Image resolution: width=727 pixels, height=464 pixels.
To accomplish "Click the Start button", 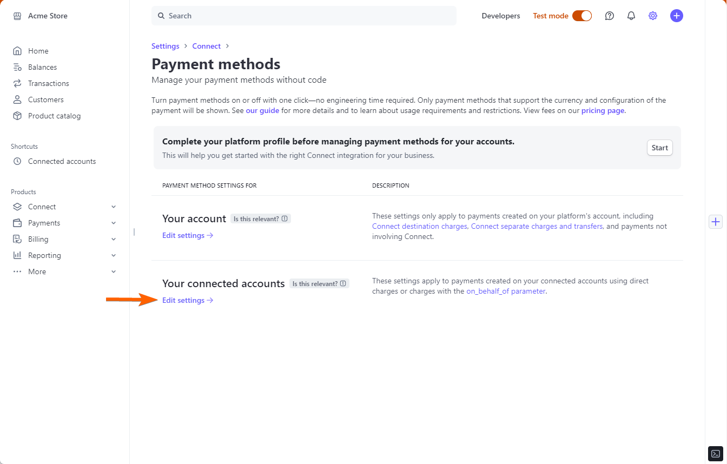I will [x=659, y=148].
